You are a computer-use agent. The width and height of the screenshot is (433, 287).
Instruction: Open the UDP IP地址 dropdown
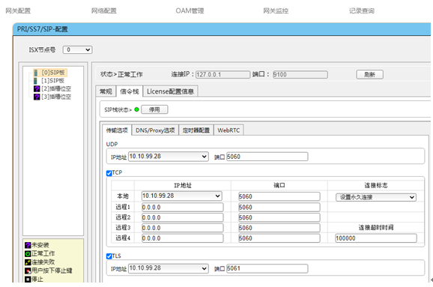(x=169, y=157)
